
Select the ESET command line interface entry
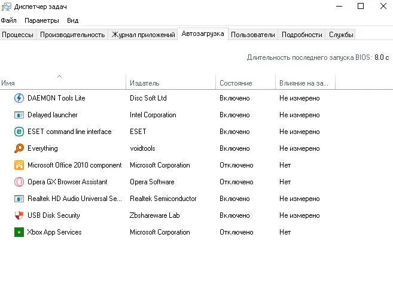click(69, 132)
